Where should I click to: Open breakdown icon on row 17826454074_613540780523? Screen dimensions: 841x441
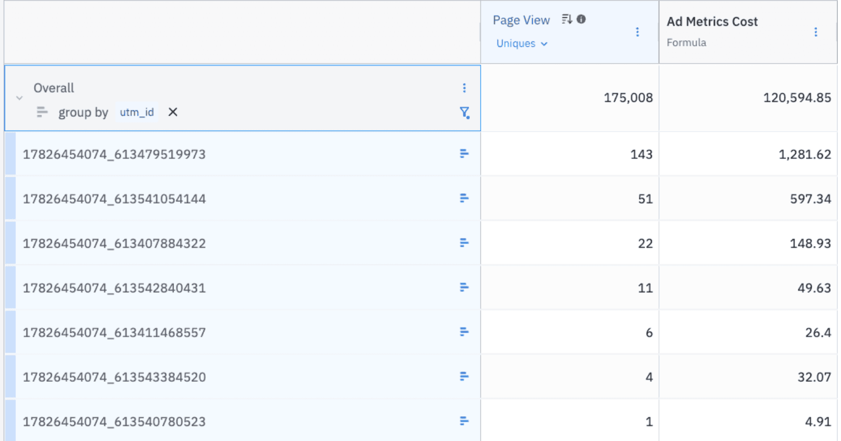pyautogui.click(x=464, y=421)
